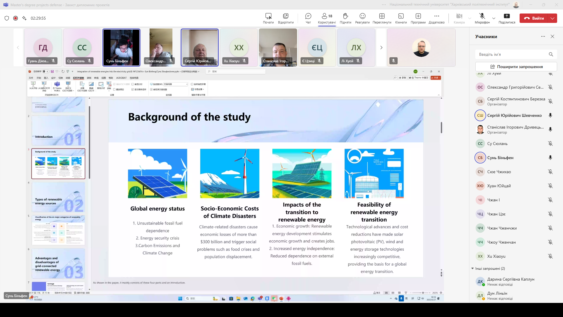Click Поширити запрошення (Share invite) button
The image size is (563, 317).
click(516, 67)
